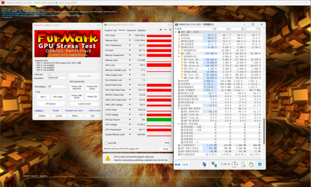Open GPU-Z hamburger menu icon
Viewport: 311px width, 187px height.
click(170, 30)
